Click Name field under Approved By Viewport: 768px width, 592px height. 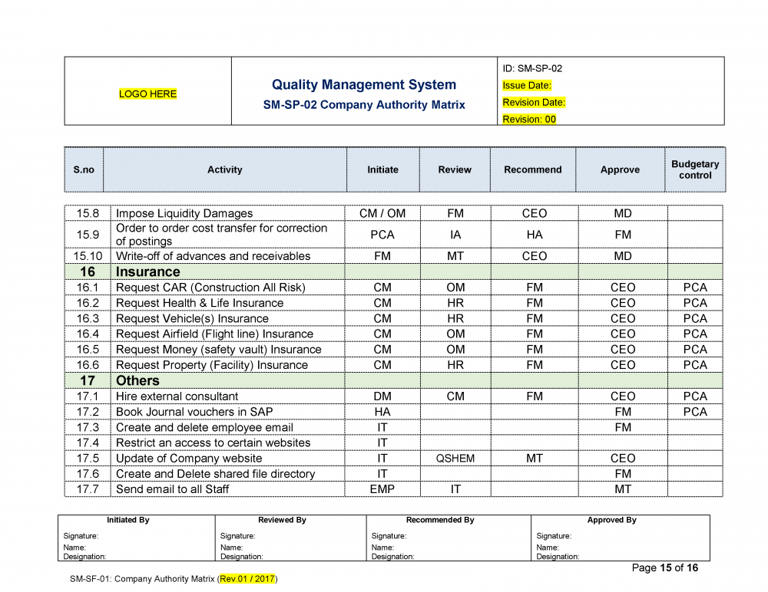[x=548, y=548]
